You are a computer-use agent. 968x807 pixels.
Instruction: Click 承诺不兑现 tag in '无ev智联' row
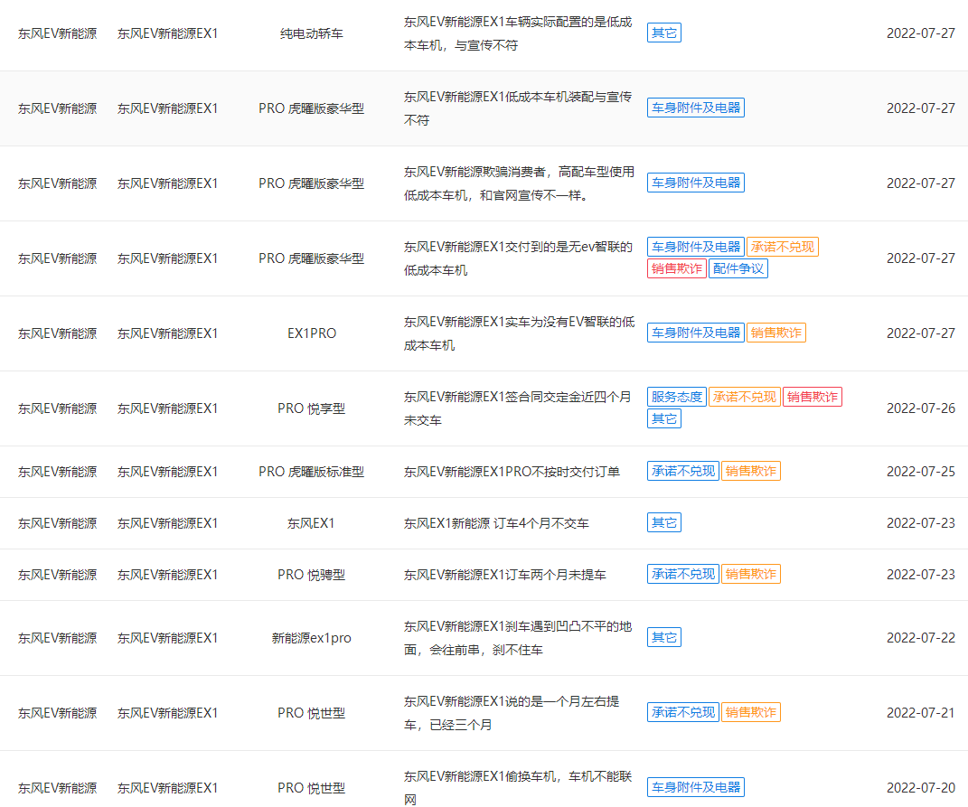pos(782,247)
